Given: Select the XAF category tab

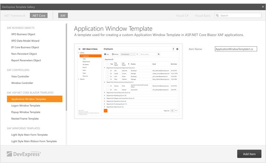Looking at the screenshot, I should 63,16.
